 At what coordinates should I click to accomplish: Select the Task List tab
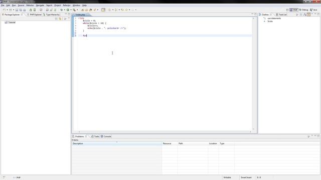click(281, 14)
